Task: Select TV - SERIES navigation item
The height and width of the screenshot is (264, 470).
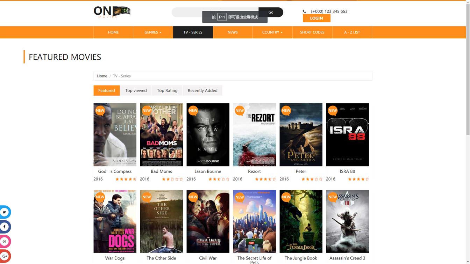Action: click(193, 32)
